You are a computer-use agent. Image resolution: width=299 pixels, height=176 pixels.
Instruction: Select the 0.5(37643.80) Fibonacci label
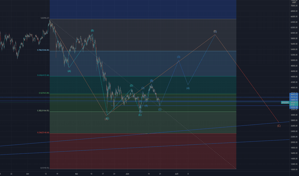(x=44, y=93)
